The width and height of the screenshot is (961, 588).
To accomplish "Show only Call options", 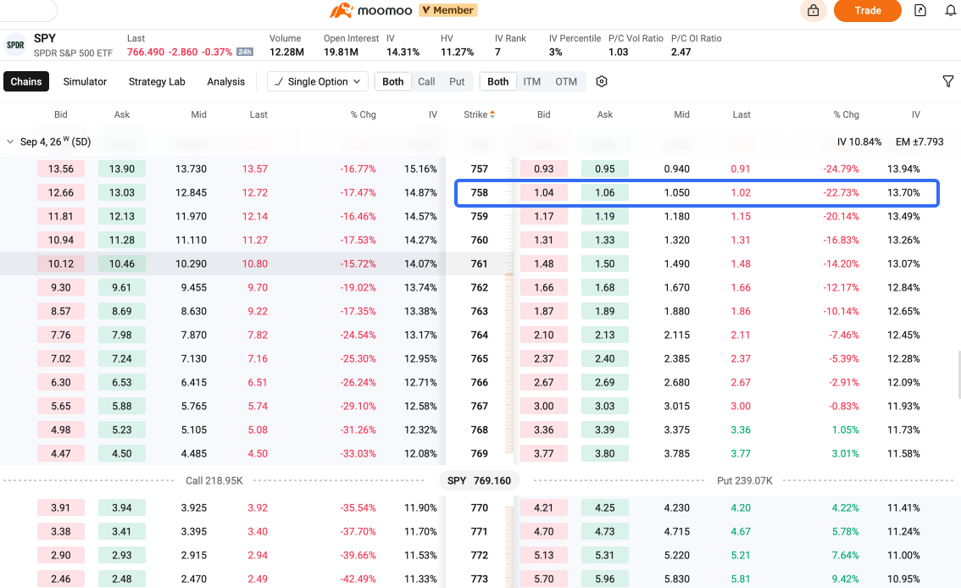I will [426, 81].
